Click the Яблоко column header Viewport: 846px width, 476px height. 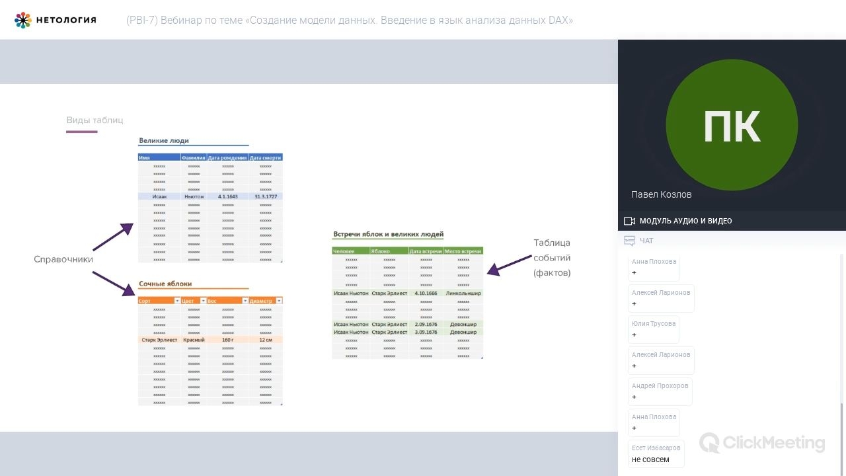[389, 251]
